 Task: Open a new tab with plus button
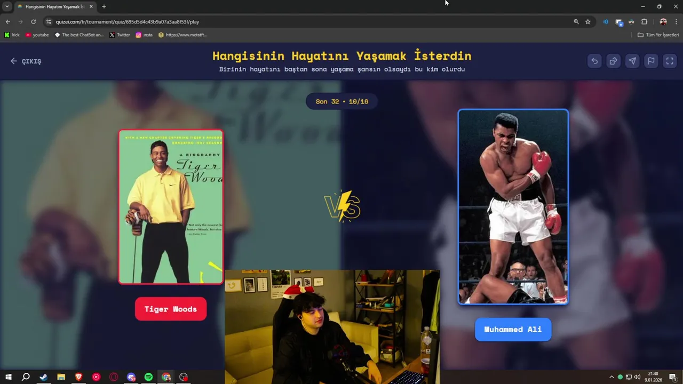(104, 6)
